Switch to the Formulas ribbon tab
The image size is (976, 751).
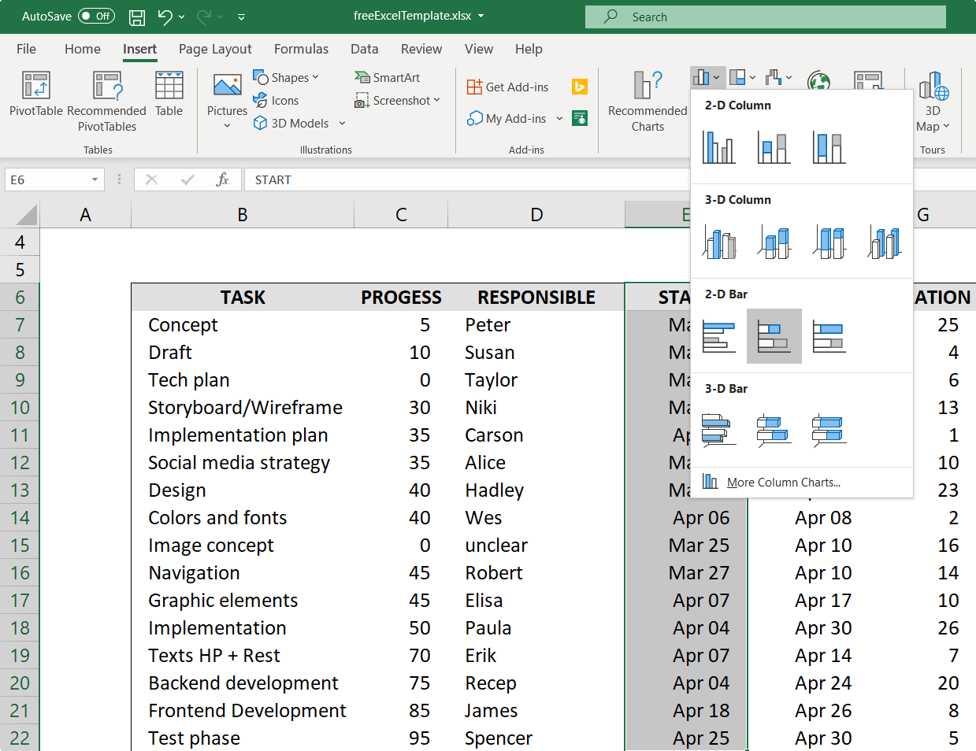301,49
